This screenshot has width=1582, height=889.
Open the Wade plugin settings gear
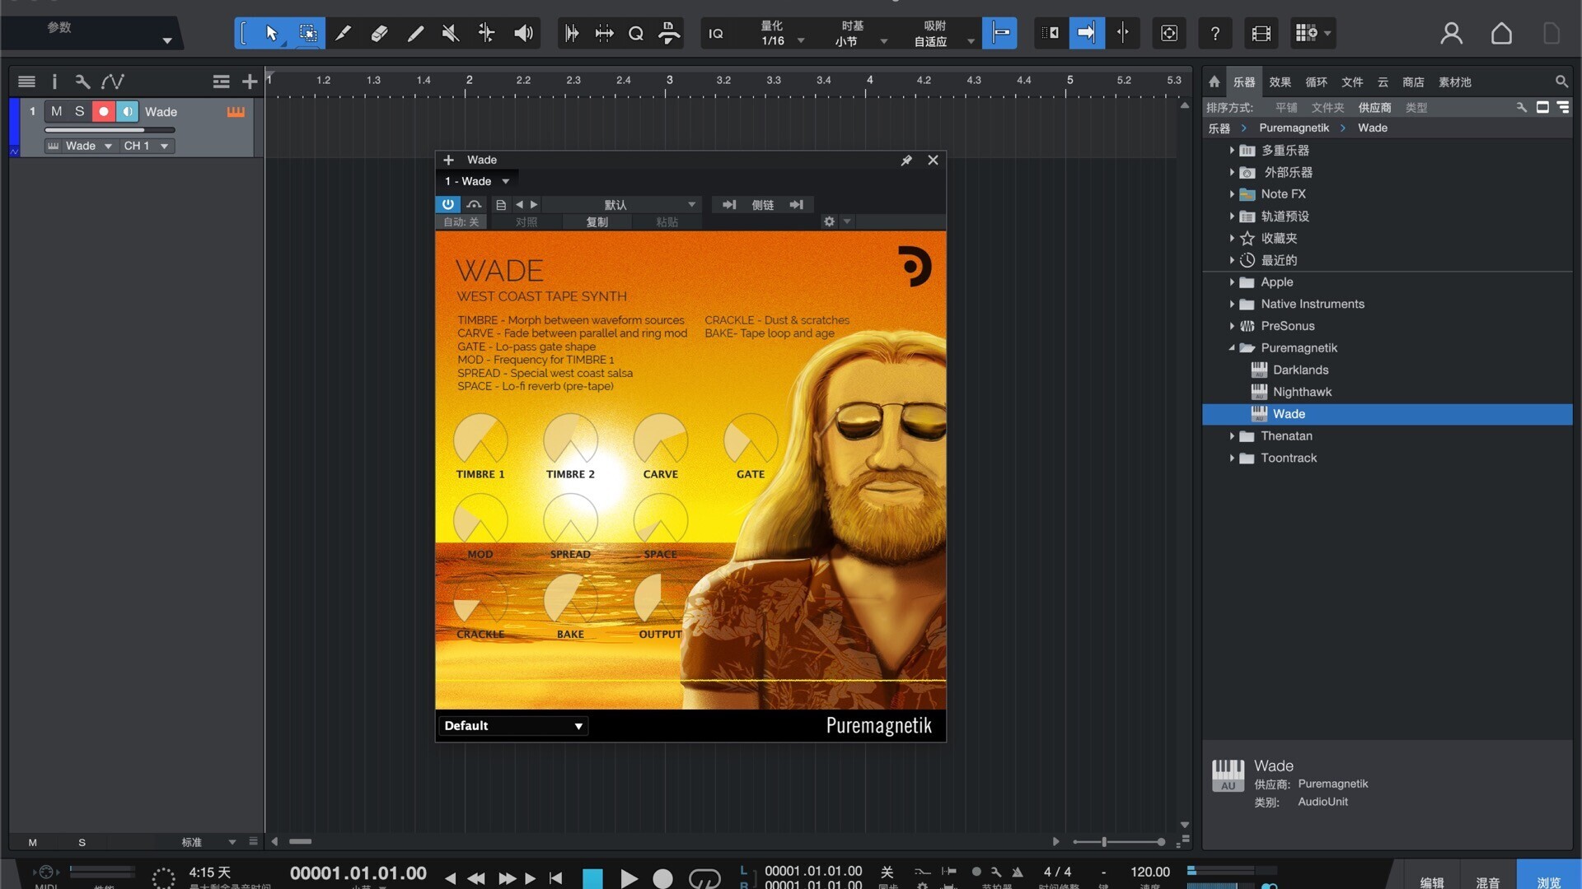point(829,221)
